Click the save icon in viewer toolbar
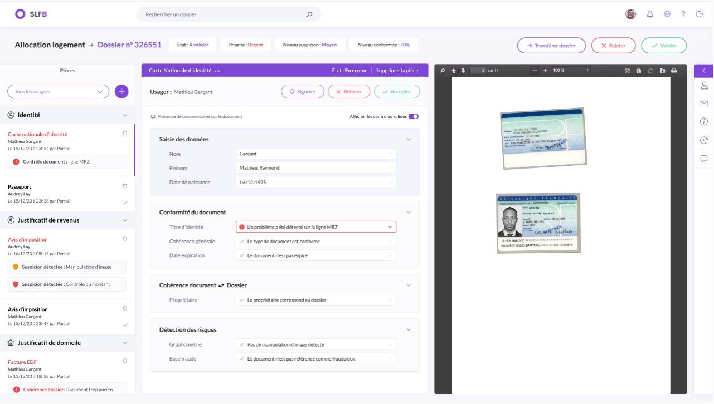Image resolution: width=714 pixels, height=404 pixels. (638, 71)
